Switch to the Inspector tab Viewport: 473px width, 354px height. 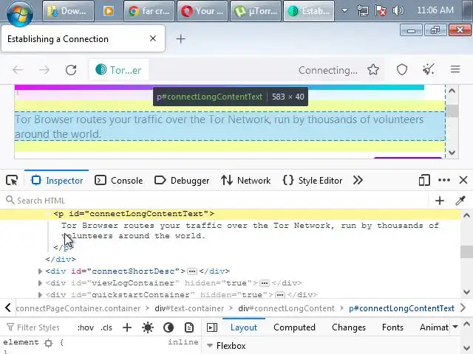pyautogui.click(x=57, y=180)
